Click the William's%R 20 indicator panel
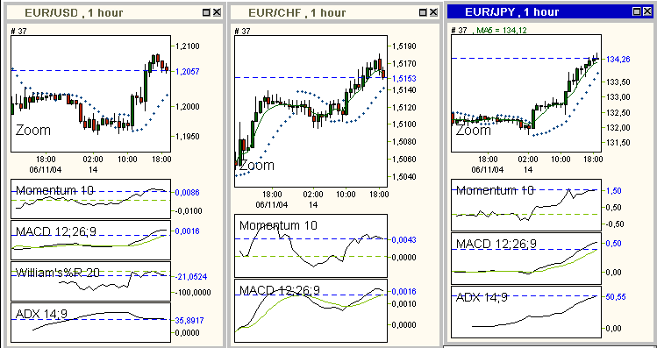Image resolution: width=657 pixels, height=348 pixels. point(90,281)
